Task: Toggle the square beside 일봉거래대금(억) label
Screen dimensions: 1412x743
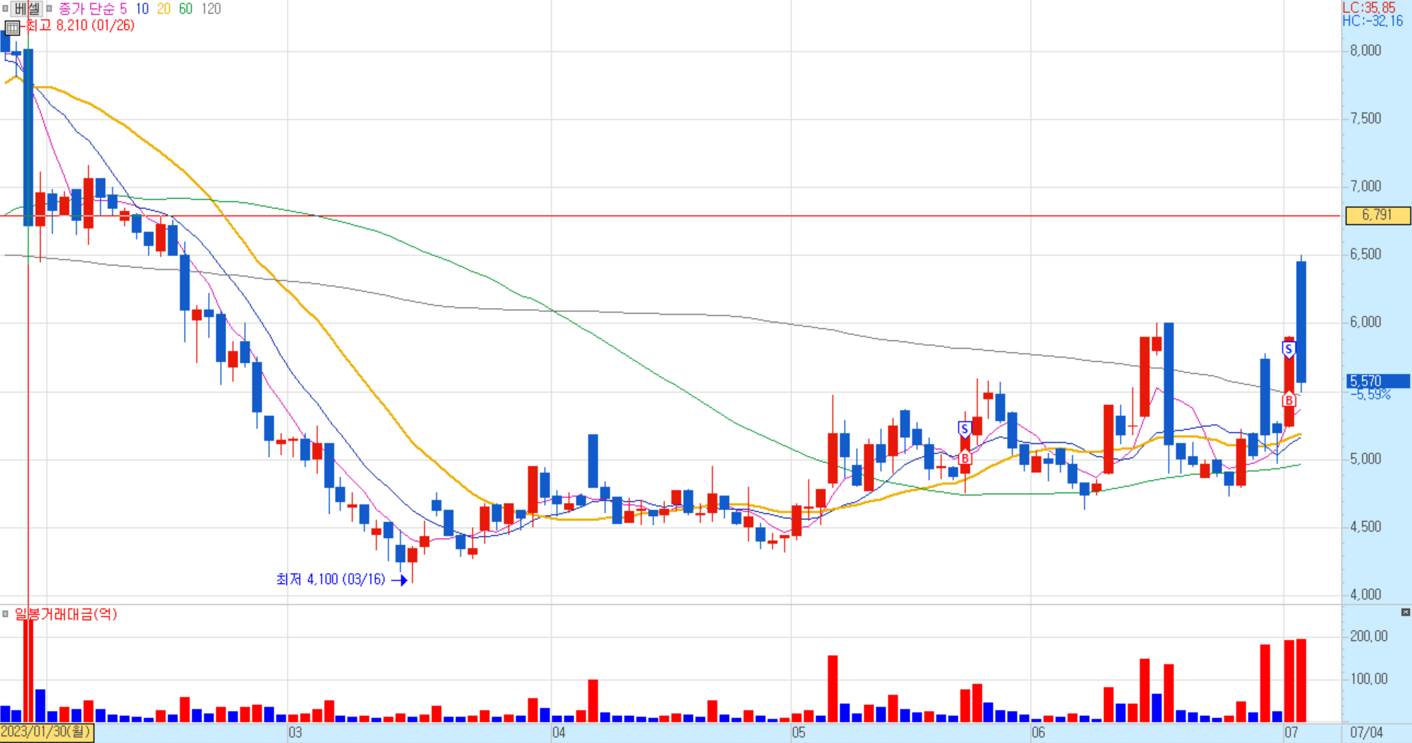Action: coord(5,614)
